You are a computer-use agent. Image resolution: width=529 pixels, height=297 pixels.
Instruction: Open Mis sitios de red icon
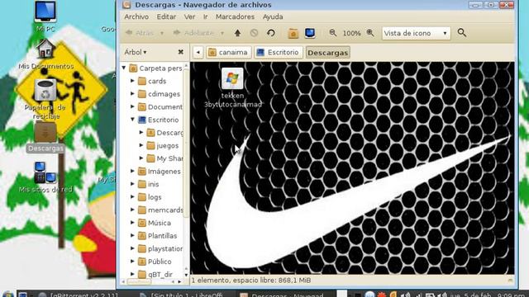point(45,177)
